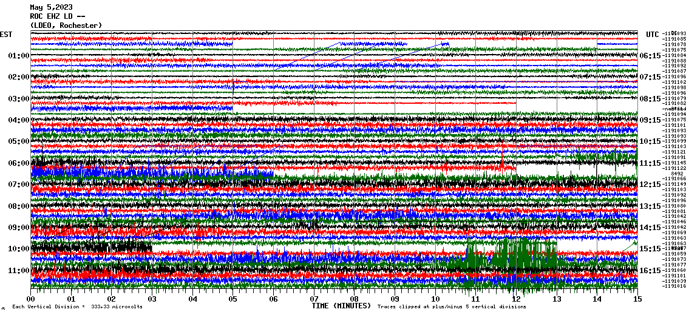Click the TIME (MINUTES) axis title
Image resolution: width=686 pixels, height=315 pixels.
[341, 306]
